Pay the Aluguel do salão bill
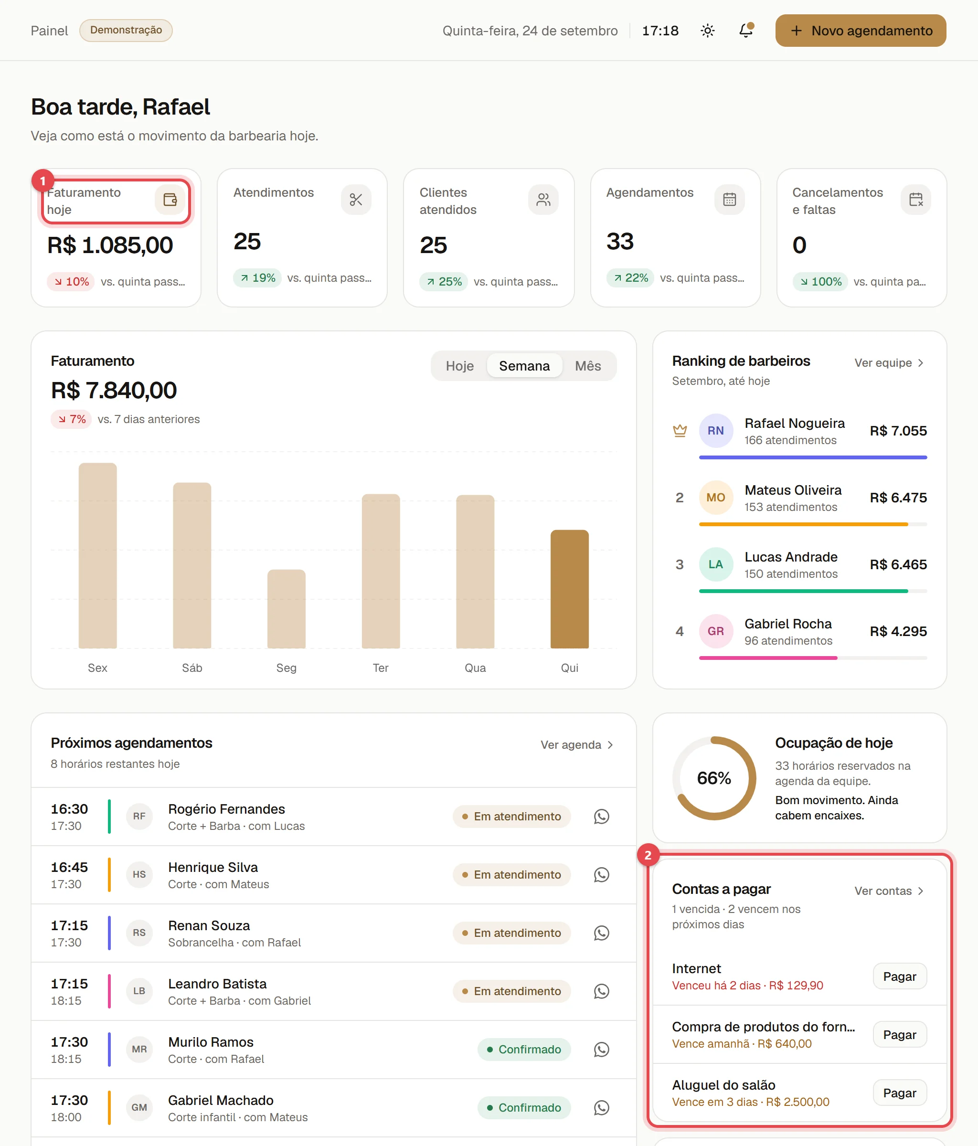Viewport: 978px width, 1146px height. coord(900,1093)
